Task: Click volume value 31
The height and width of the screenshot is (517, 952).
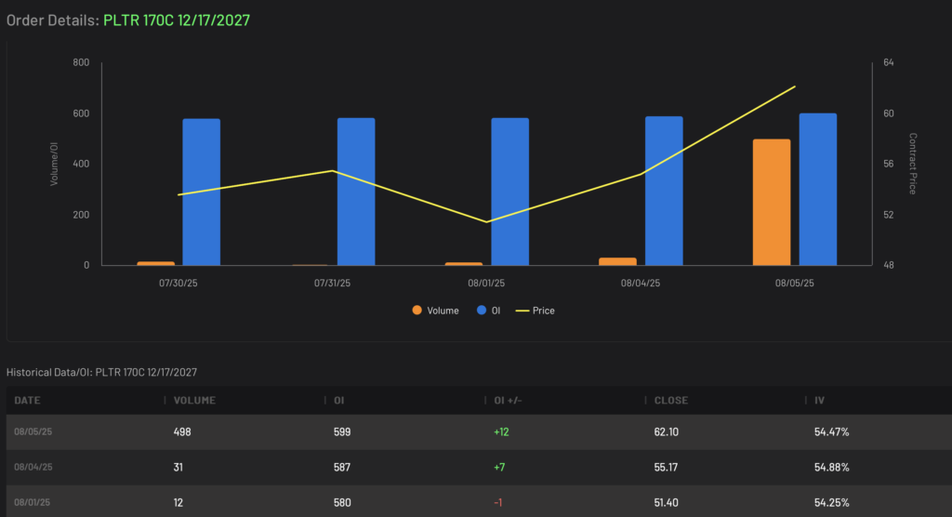Action: [x=178, y=467]
